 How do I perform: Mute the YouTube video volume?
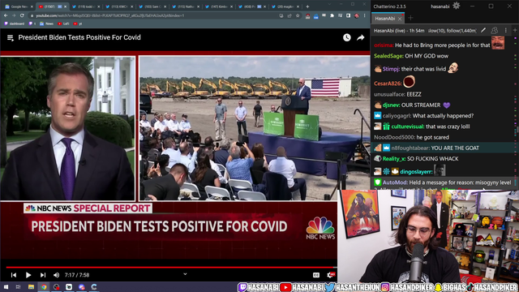coord(56,275)
